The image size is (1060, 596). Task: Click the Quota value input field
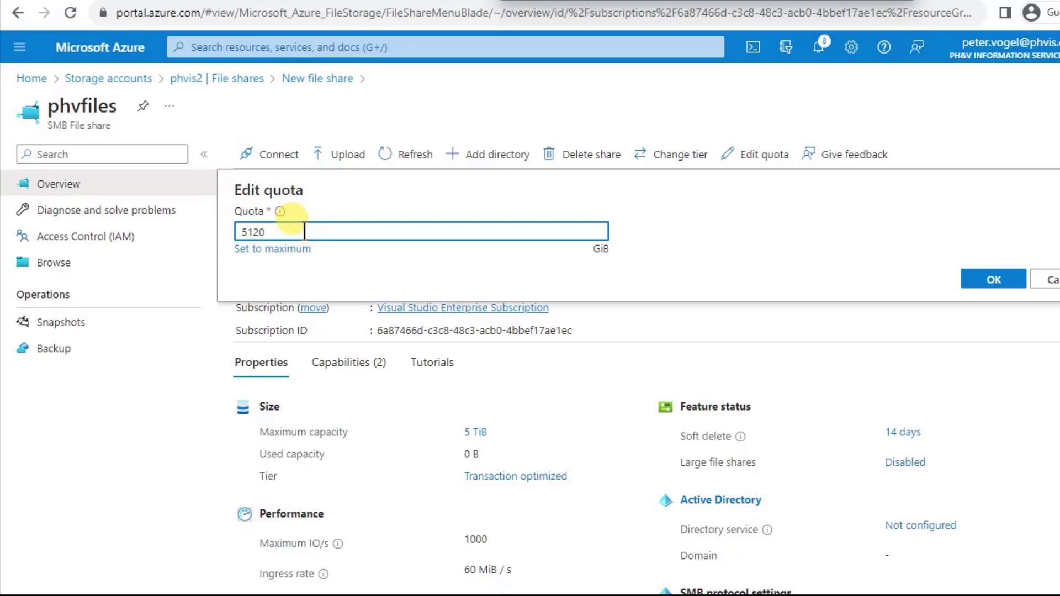(x=421, y=231)
